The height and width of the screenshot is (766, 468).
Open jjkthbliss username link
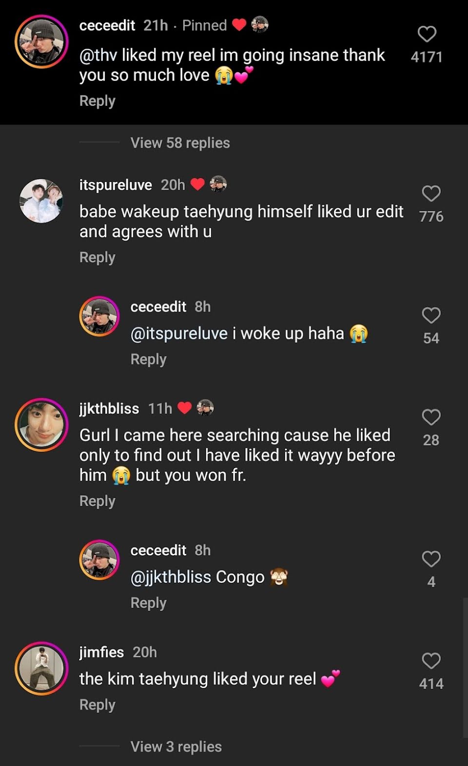pyautogui.click(x=109, y=409)
